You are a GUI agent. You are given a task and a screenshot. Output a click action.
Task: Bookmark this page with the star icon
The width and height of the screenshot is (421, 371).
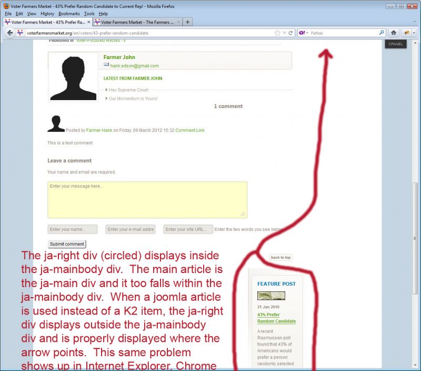[277, 33]
